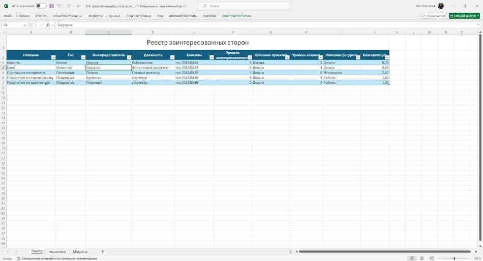Save the workbook with the floppy icon

51,6
